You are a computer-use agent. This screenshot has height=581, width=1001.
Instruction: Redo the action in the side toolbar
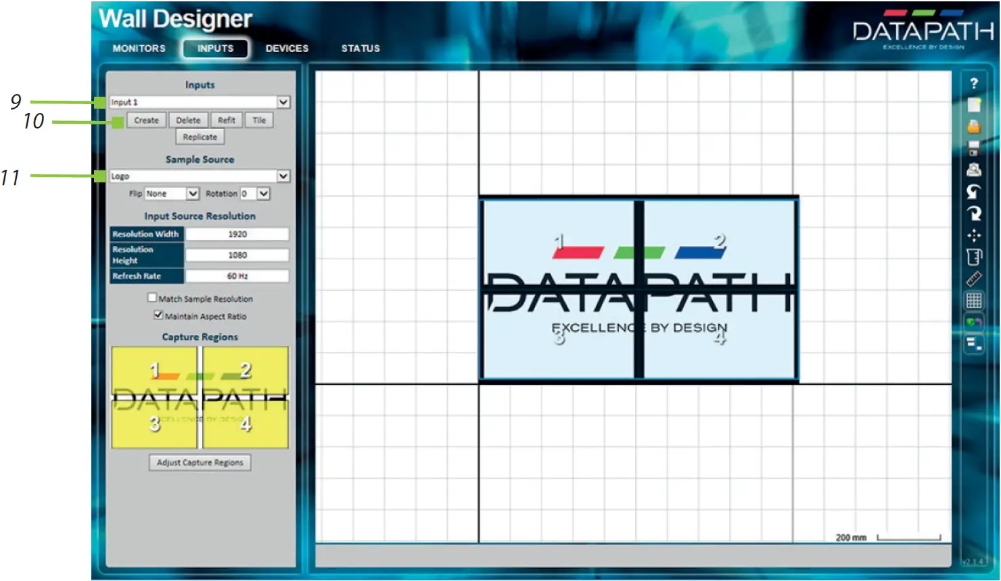click(974, 214)
